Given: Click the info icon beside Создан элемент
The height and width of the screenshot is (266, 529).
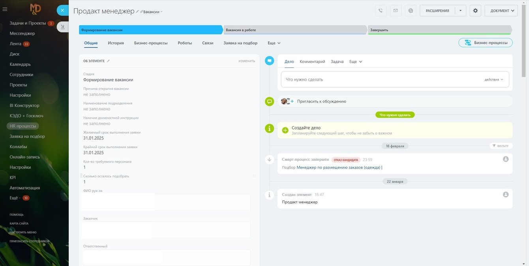Looking at the screenshot, I should pos(270,195).
